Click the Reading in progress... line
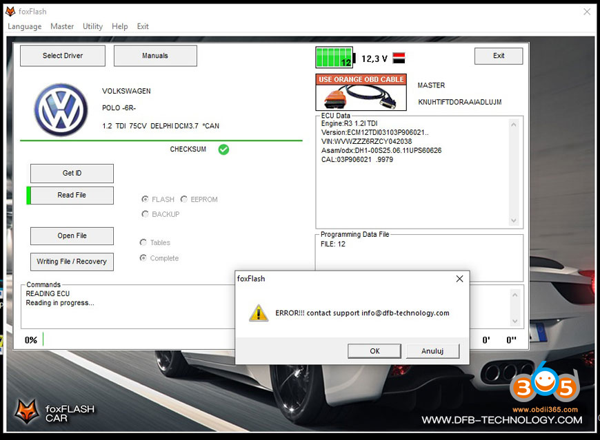 coord(60,303)
